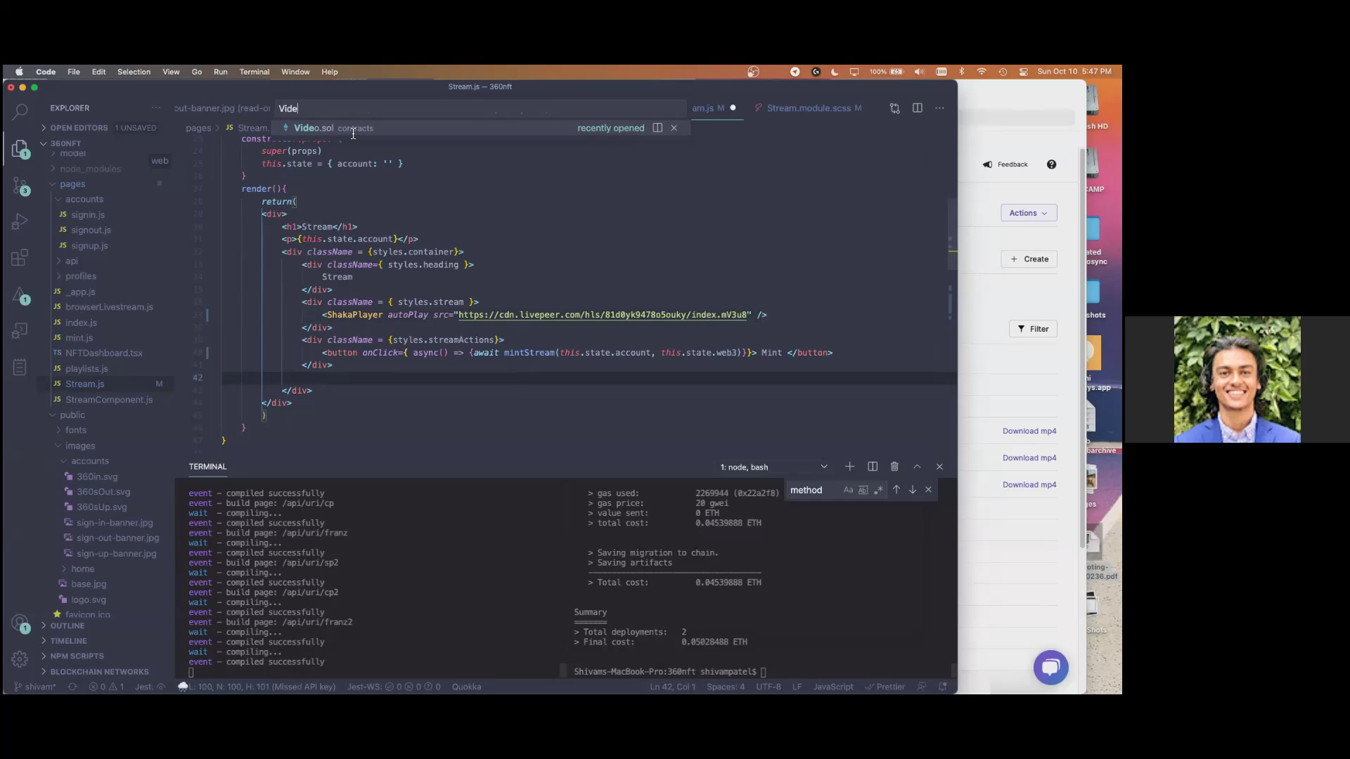Open the Go menu
This screenshot has height=759, width=1350.
[197, 72]
